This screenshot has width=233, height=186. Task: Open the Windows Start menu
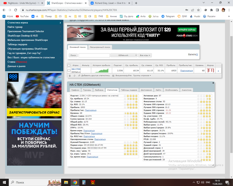tap(4, 182)
